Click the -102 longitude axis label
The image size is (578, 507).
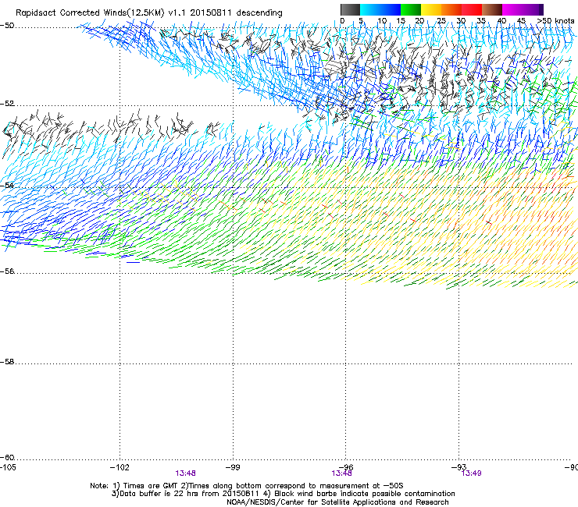[x=120, y=467]
